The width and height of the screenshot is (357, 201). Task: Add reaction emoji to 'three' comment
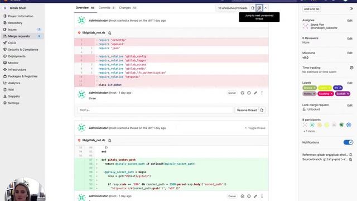[249, 93]
